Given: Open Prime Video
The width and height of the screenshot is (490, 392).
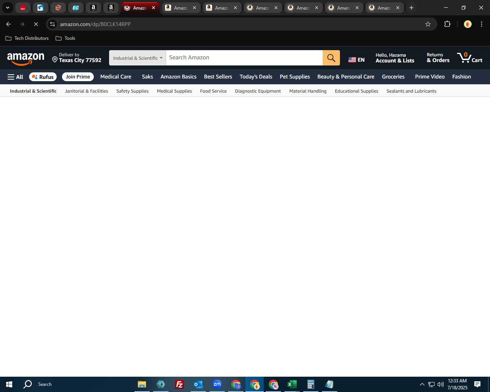Looking at the screenshot, I should [430, 77].
